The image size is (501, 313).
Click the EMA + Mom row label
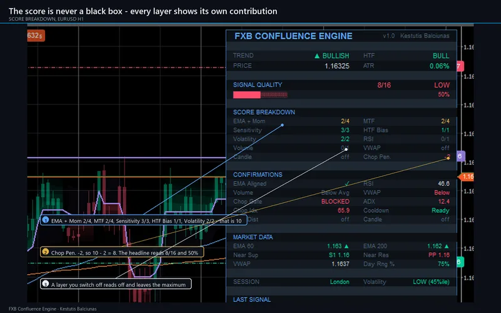[x=249, y=121]
